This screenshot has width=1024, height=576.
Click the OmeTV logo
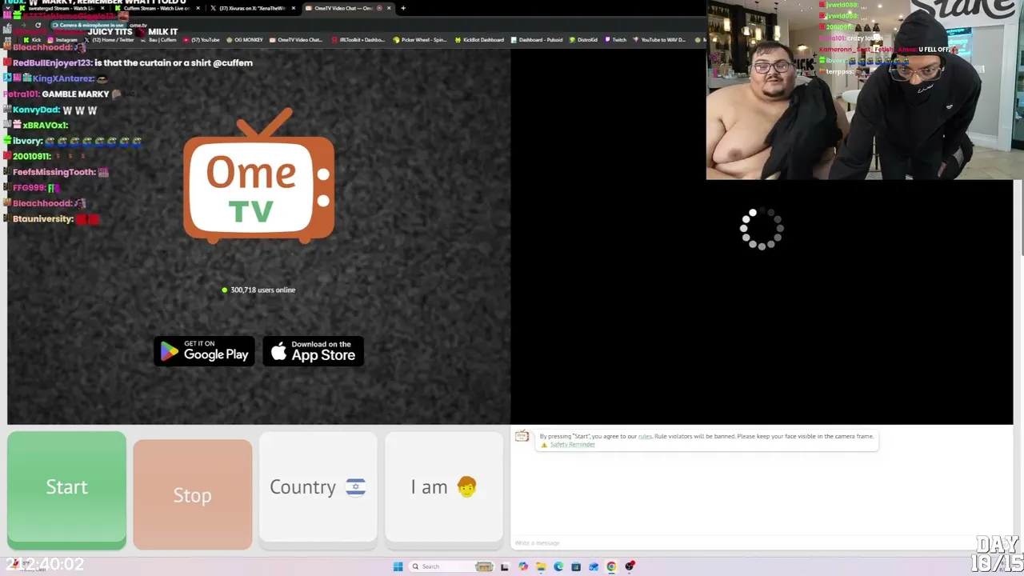[x=258, y=176]
